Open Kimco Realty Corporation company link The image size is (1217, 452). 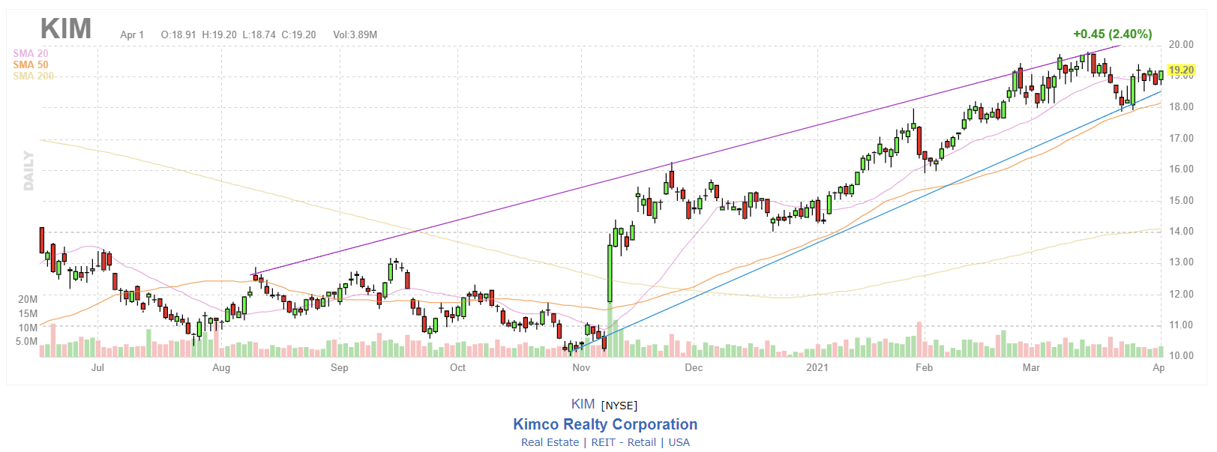coord(605,424)
